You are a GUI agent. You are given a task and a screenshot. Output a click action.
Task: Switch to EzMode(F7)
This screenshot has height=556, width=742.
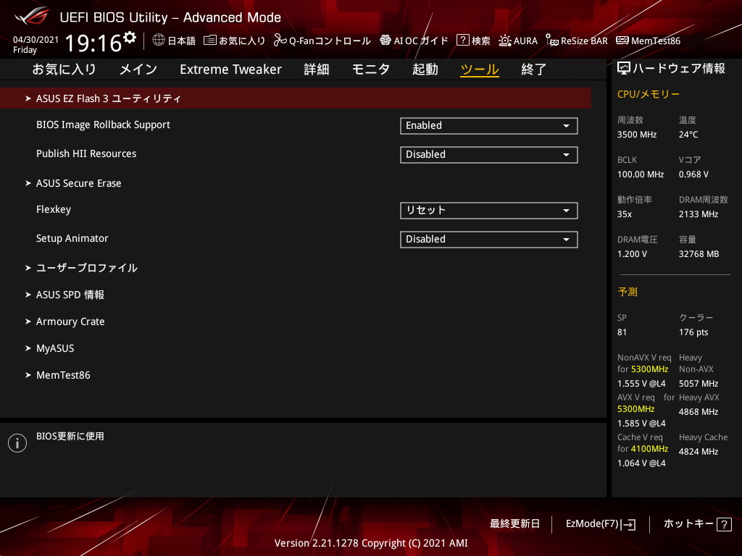601,524
